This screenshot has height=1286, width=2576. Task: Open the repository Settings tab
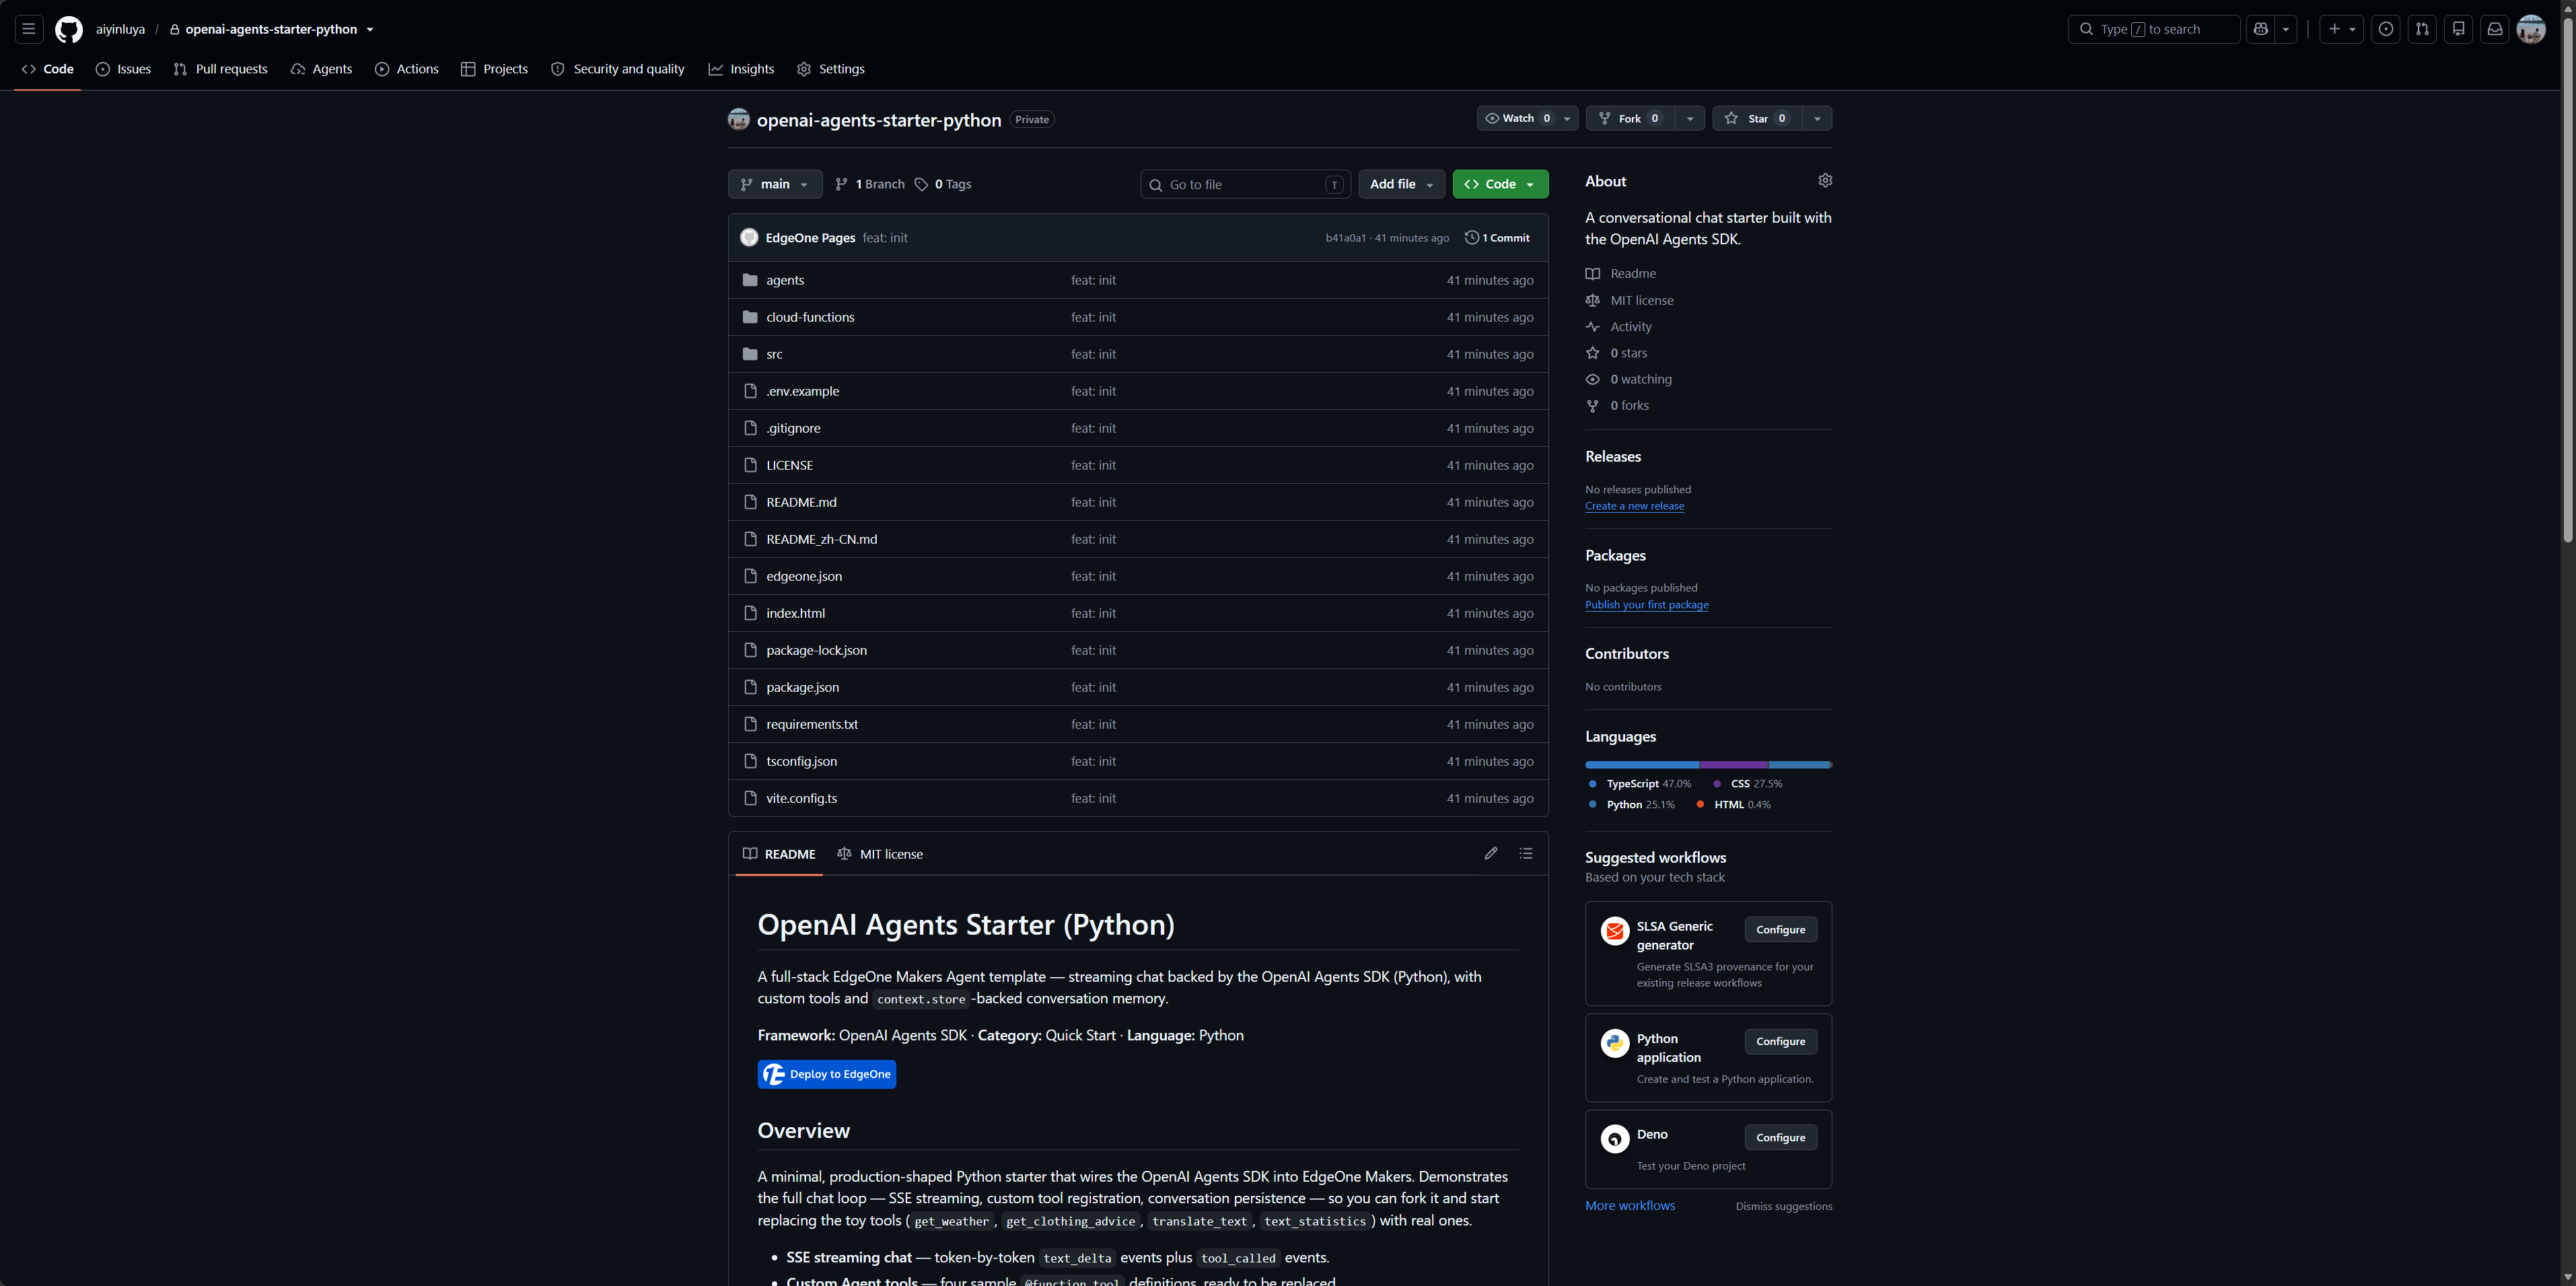point(830,69)
